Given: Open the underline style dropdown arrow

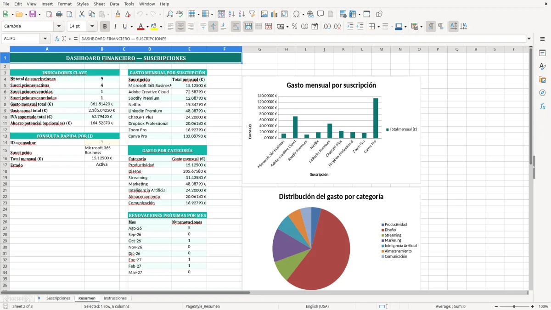Looking at the screenshot, I should pos(131,27).
